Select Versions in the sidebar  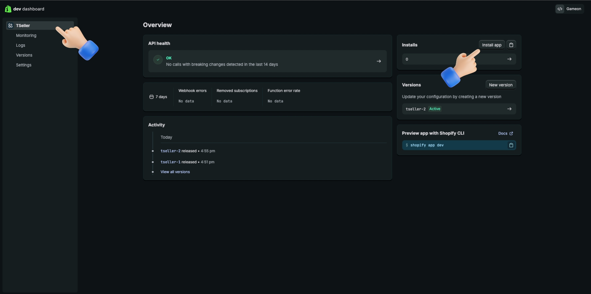[24, 55]
